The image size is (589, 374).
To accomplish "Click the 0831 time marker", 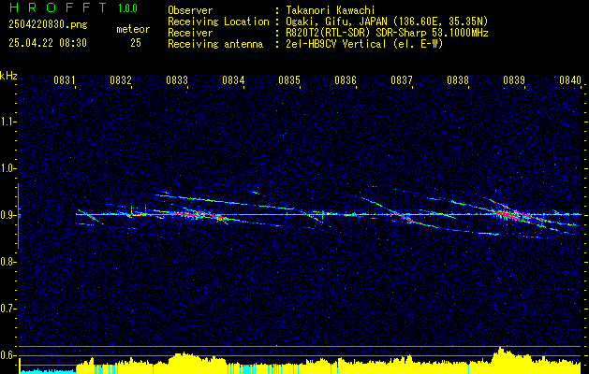I will tap(65, 80).
